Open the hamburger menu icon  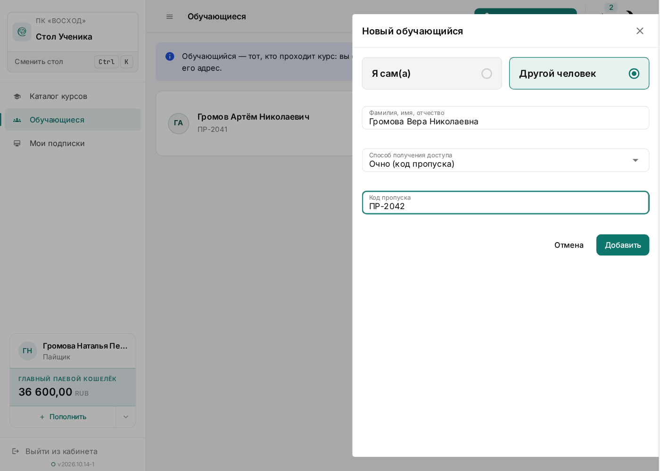170,16
